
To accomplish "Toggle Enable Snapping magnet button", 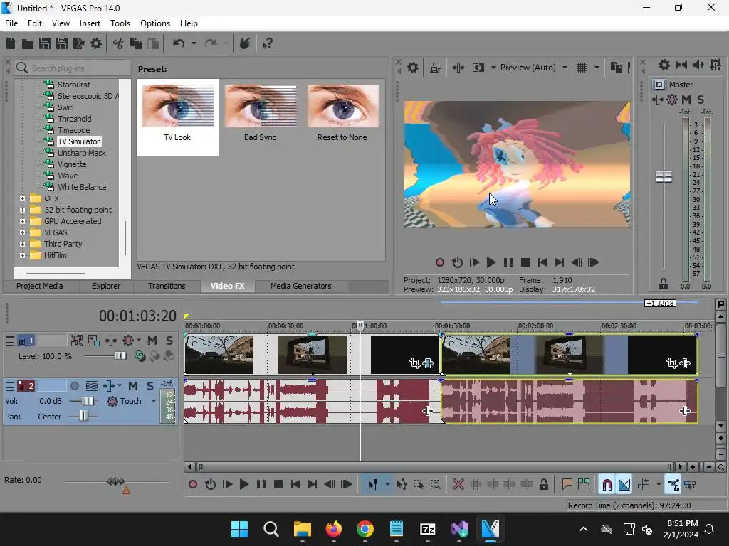I will click(x=607, y=485).
